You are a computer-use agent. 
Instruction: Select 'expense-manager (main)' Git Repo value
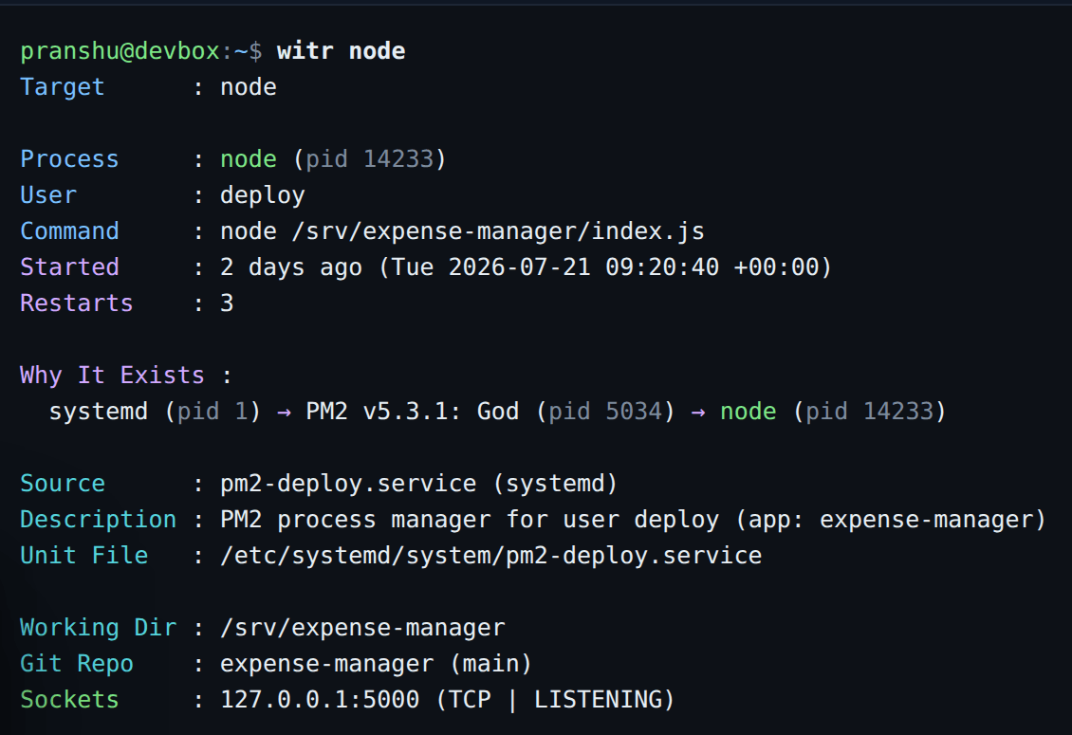tap(376, 664)
